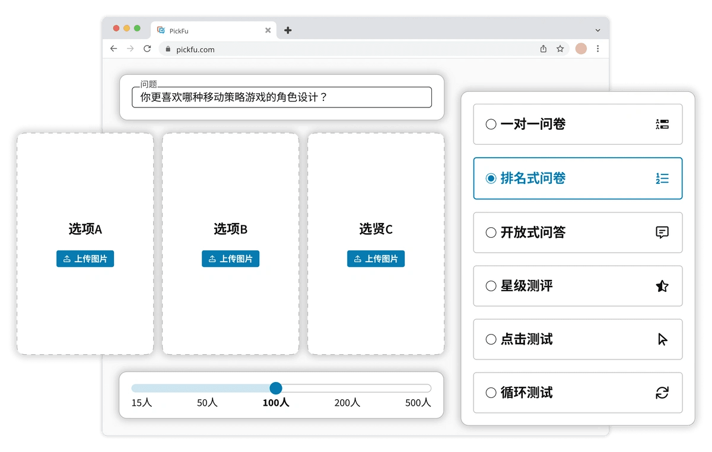
Task: Select the 点击测试 radio button
Action: point(491,339)
